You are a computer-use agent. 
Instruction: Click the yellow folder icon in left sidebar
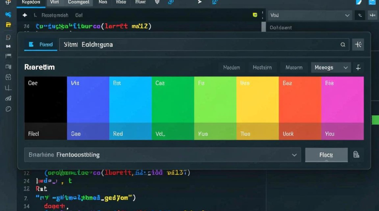(8, 25)
